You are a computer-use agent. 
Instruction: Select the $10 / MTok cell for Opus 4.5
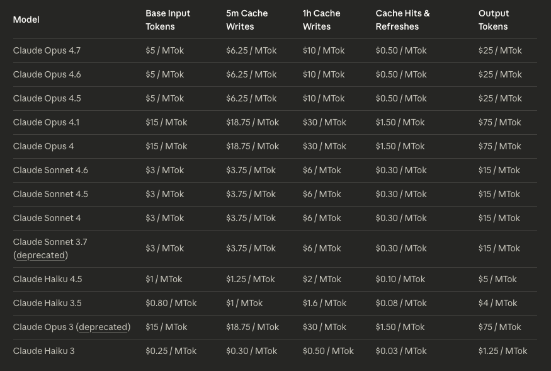pos(324,98)
